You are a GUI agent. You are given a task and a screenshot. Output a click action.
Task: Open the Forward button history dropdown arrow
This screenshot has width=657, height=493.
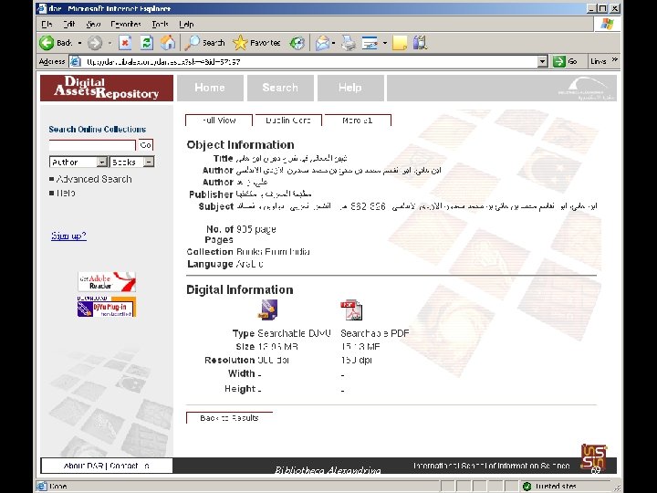coord(109,43)
